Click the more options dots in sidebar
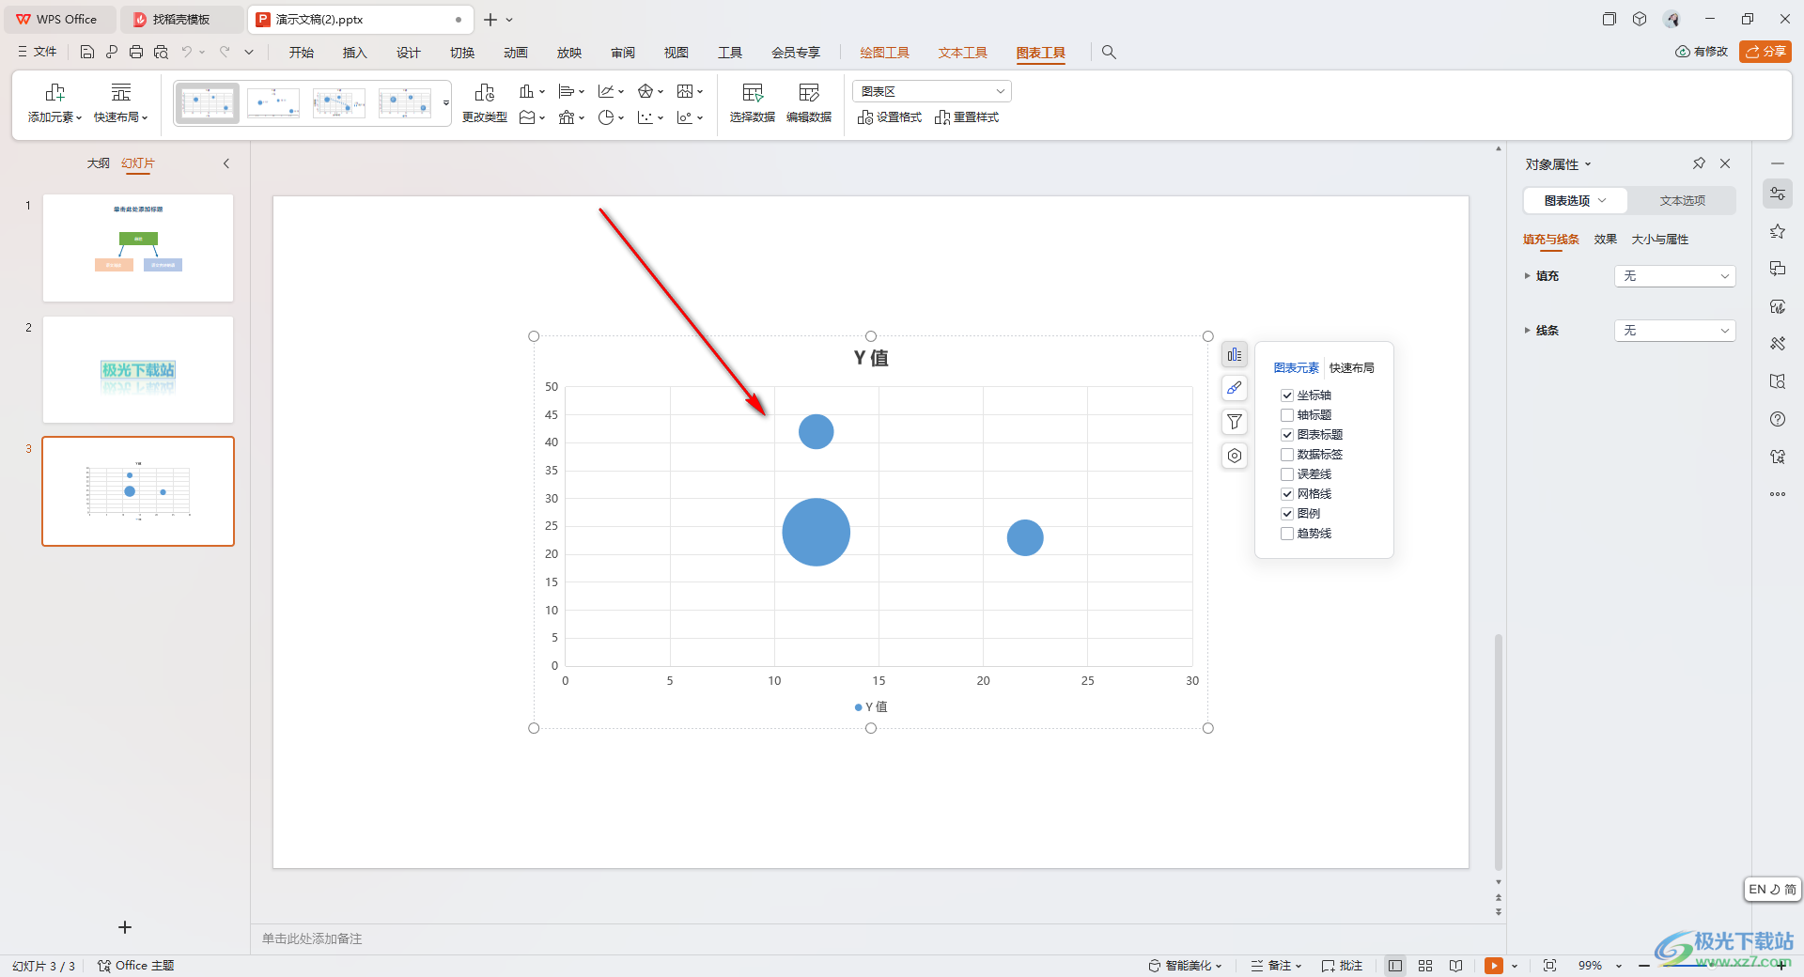1804x977 pixels. [1778, 494]
